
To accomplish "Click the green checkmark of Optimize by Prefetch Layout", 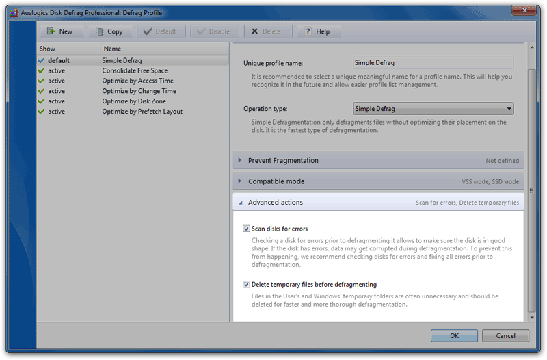I will click(41, 111).
